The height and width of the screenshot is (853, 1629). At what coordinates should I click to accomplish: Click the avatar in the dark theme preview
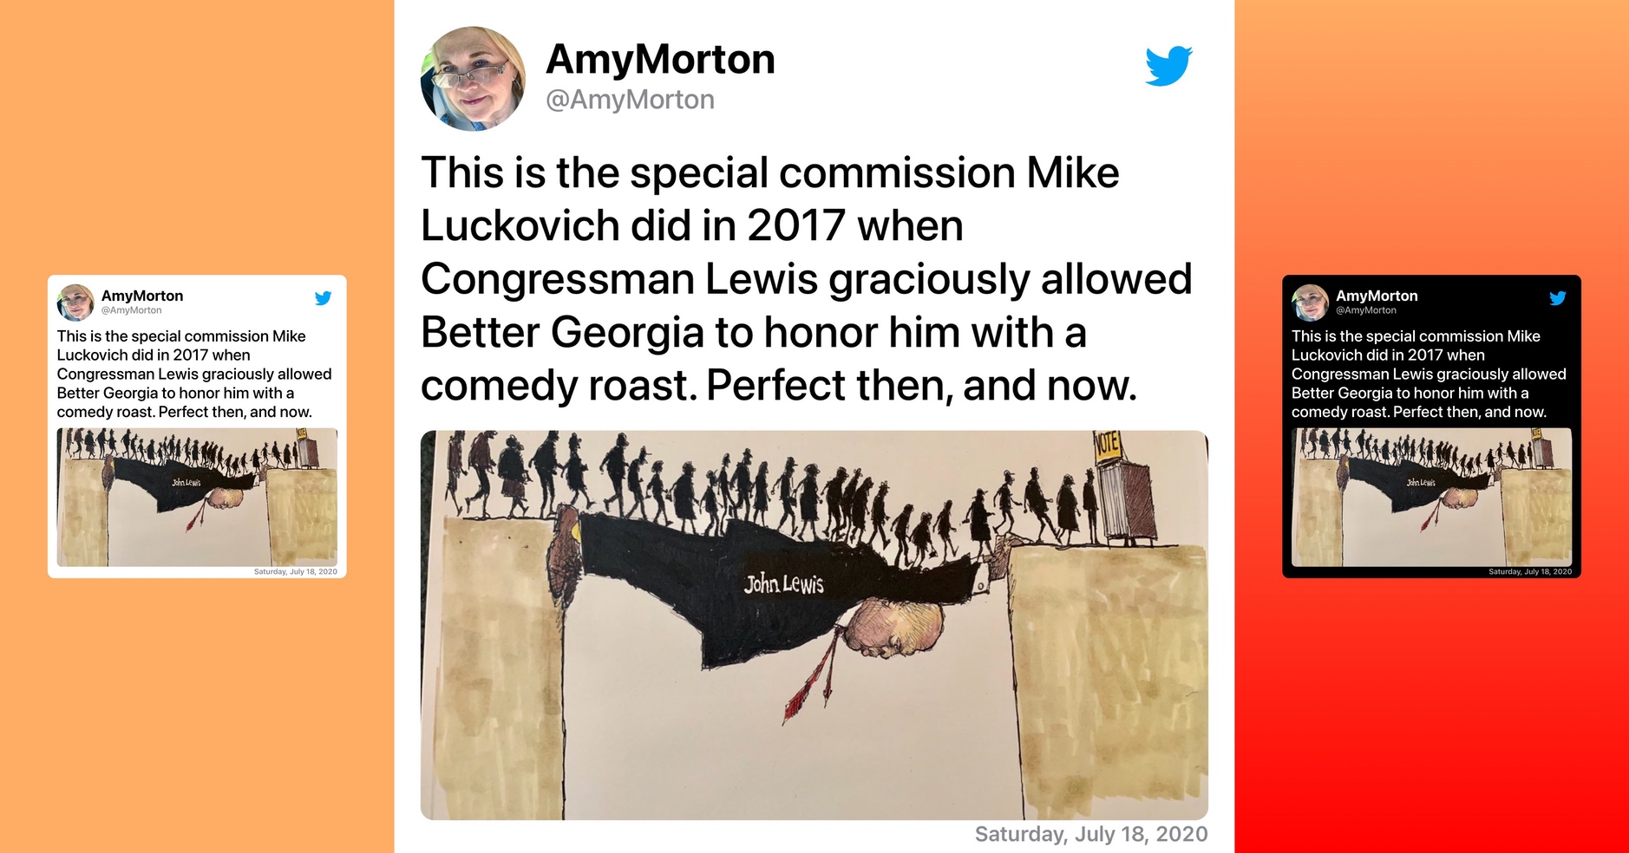[1310, 303]
